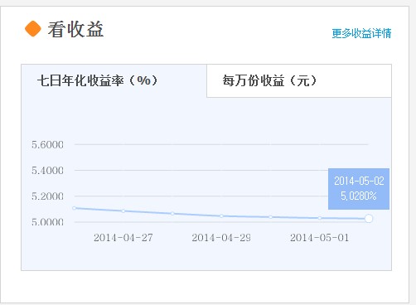Click the 2014-04-29 date axis label
416x305 pixels.
(x=221, y=238)
